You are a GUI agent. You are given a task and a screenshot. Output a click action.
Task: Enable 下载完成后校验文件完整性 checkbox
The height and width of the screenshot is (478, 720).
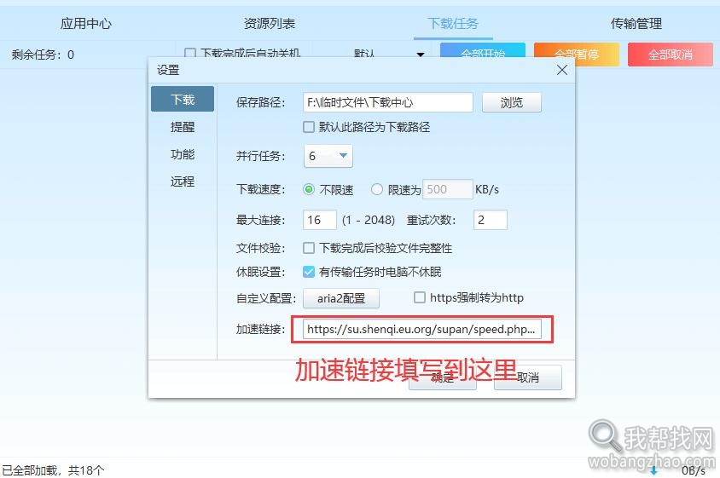click(309, 248)
